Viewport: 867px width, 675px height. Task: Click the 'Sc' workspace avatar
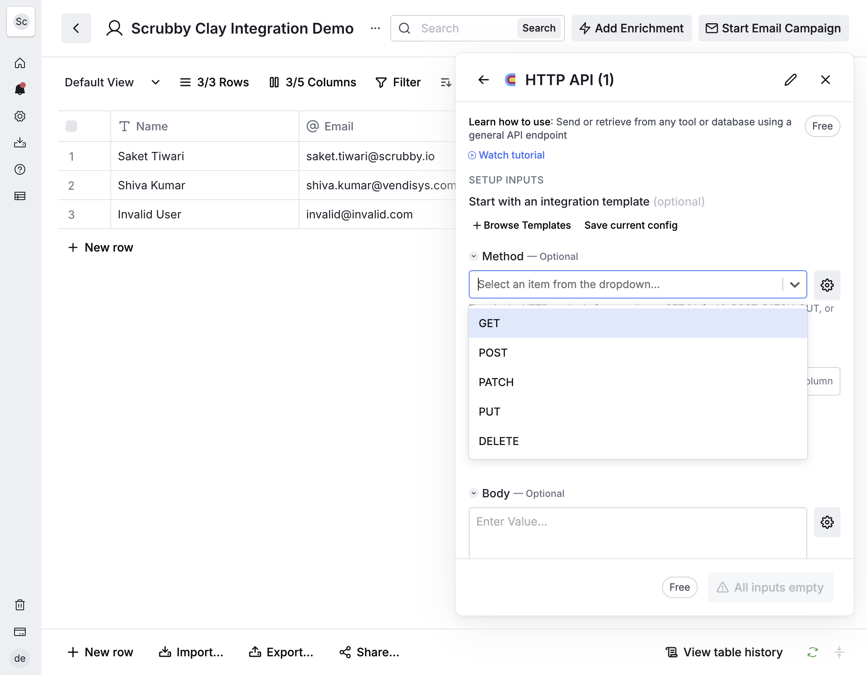[21, 22]
